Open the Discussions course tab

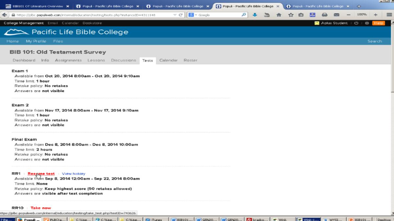pyautogui.click(x=123, y=60)
